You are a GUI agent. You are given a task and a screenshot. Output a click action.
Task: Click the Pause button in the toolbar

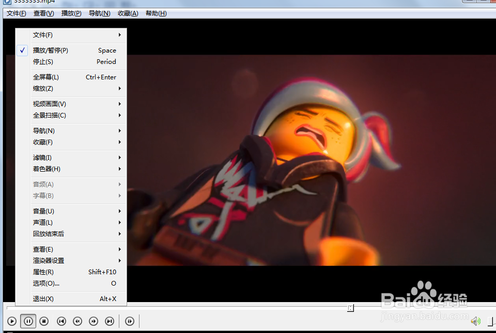28,321
